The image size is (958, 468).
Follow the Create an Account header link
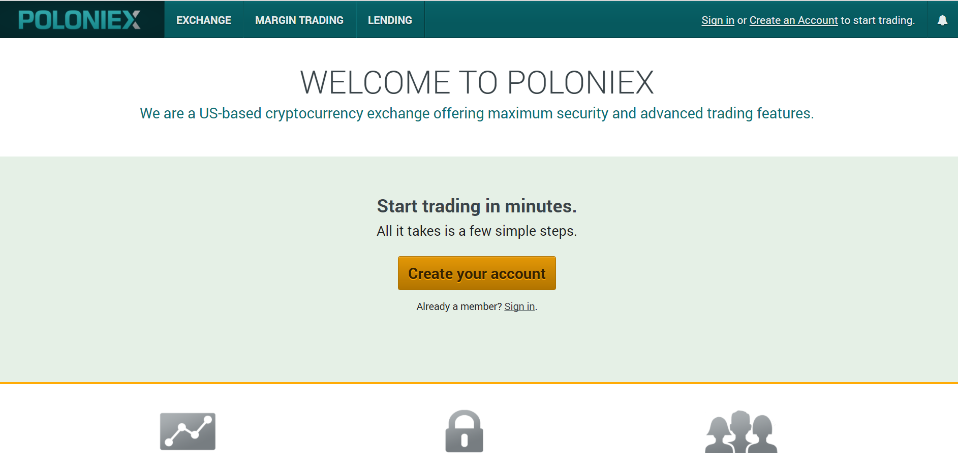click(x=793, y=20)
